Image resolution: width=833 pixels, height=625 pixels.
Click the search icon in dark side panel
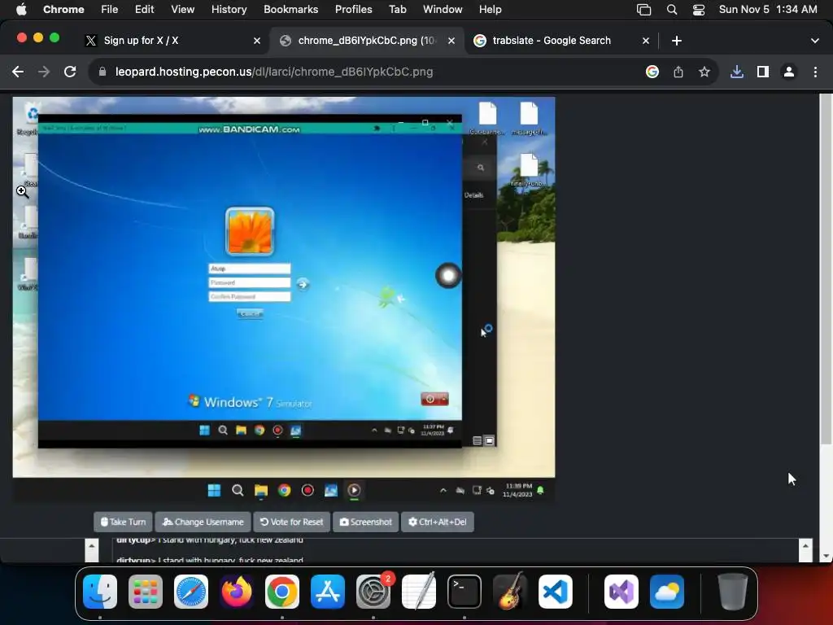pos(480,168)
